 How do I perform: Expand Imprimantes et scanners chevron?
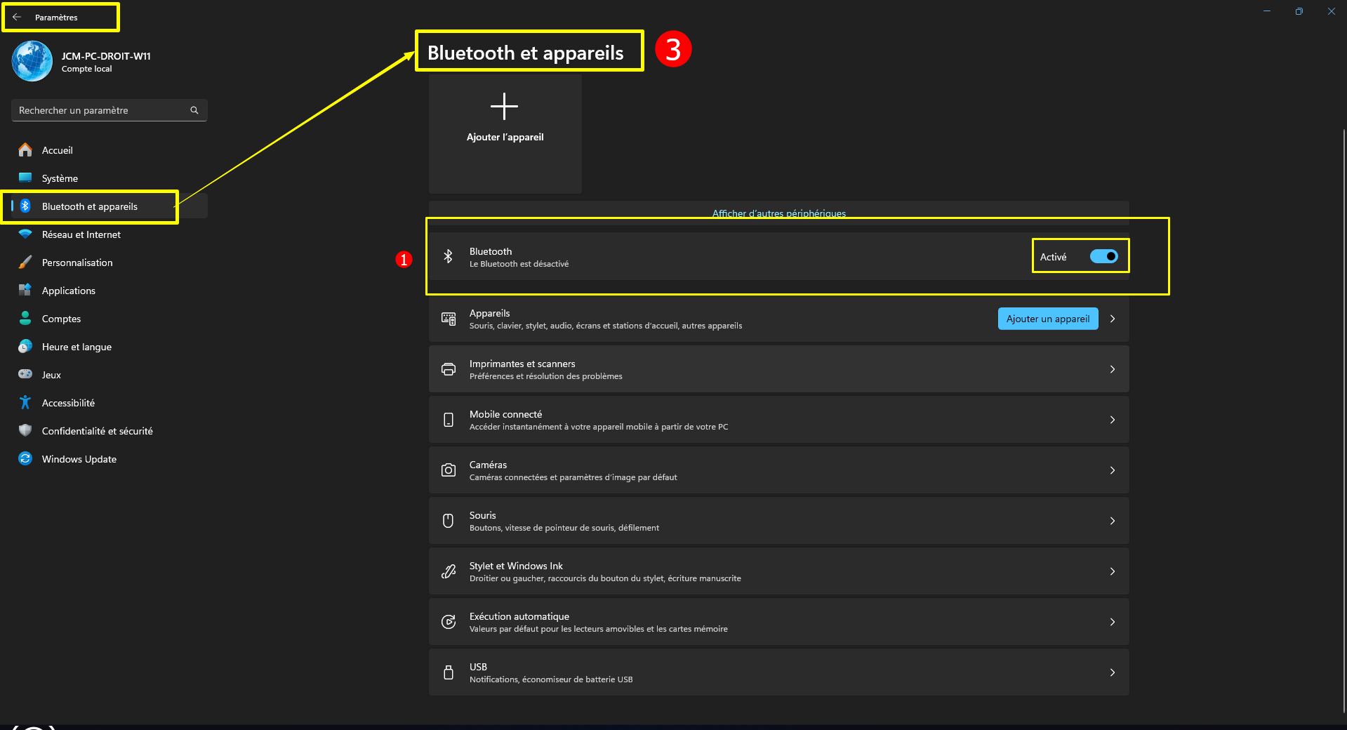pos(1113,369)
